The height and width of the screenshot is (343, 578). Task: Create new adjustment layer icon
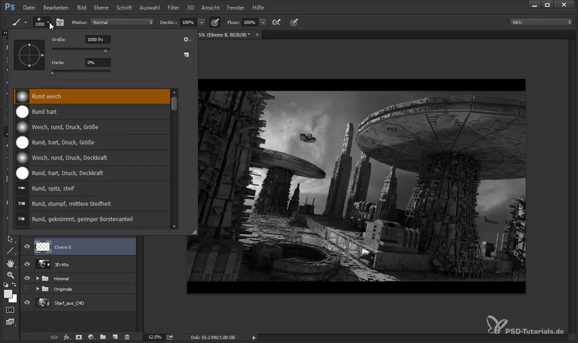91,337
